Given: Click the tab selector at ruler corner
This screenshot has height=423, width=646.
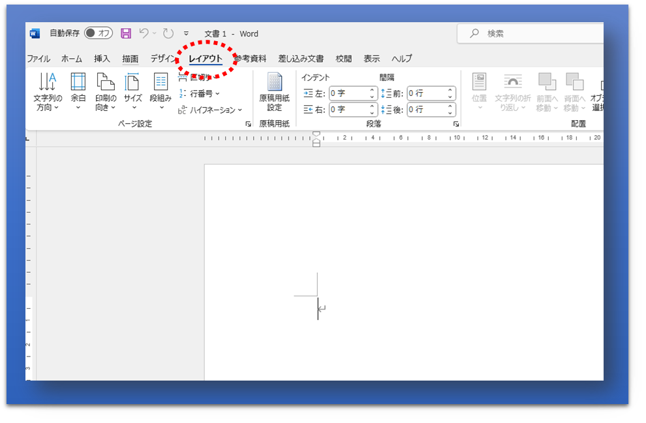Looking at the screenshot, I should click(x=28, y=138).
